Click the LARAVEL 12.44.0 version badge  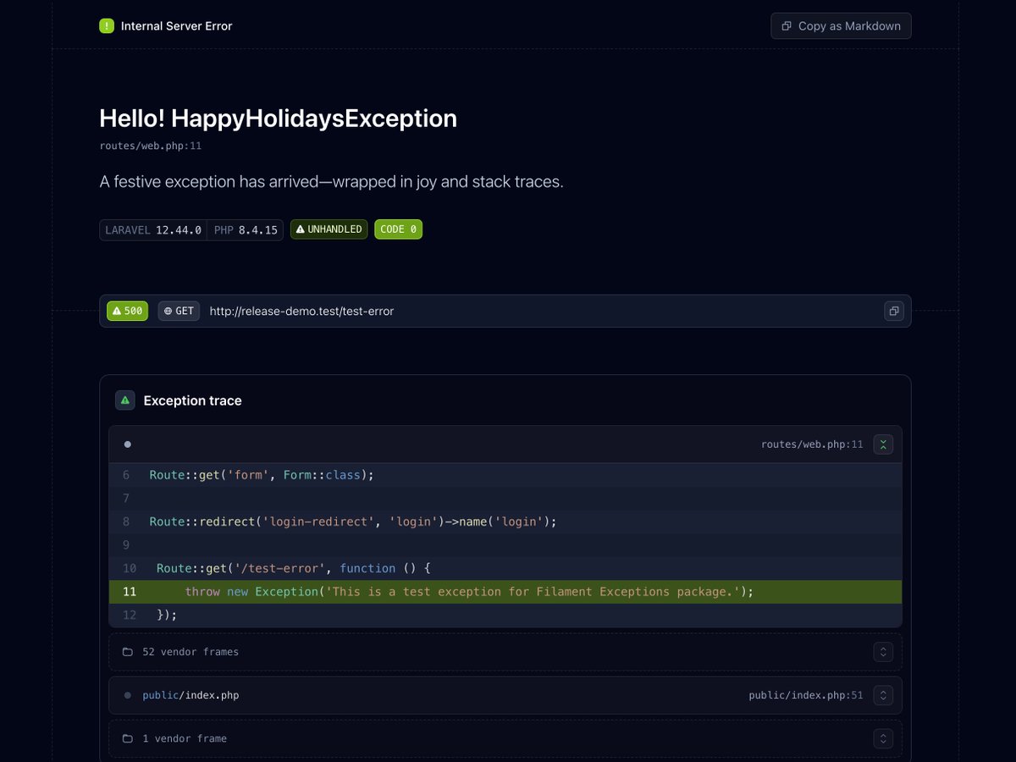tap(153, 229)
